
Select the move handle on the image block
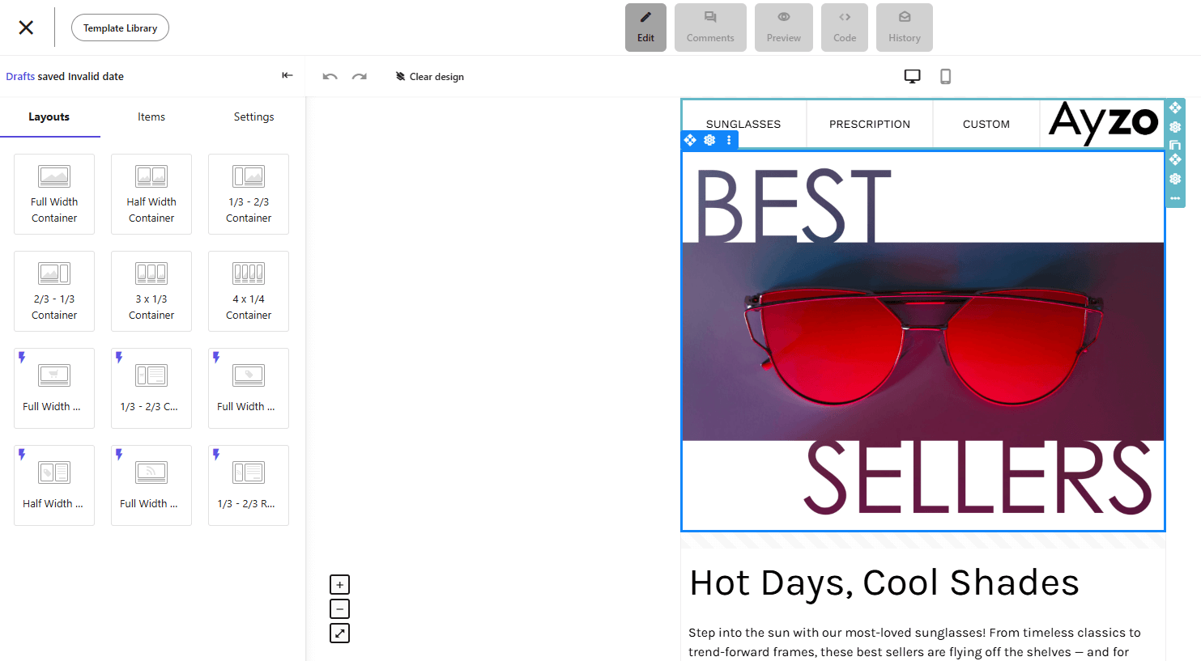pyautogui.click(x=690, y=140)
